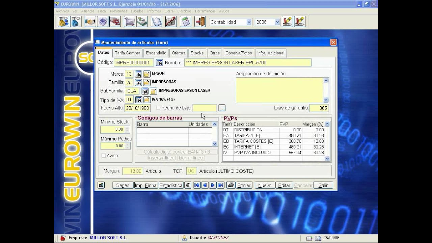Switch to the Observa/Fotos tab
Screen dimensions: 432x243
coord(239,53)
